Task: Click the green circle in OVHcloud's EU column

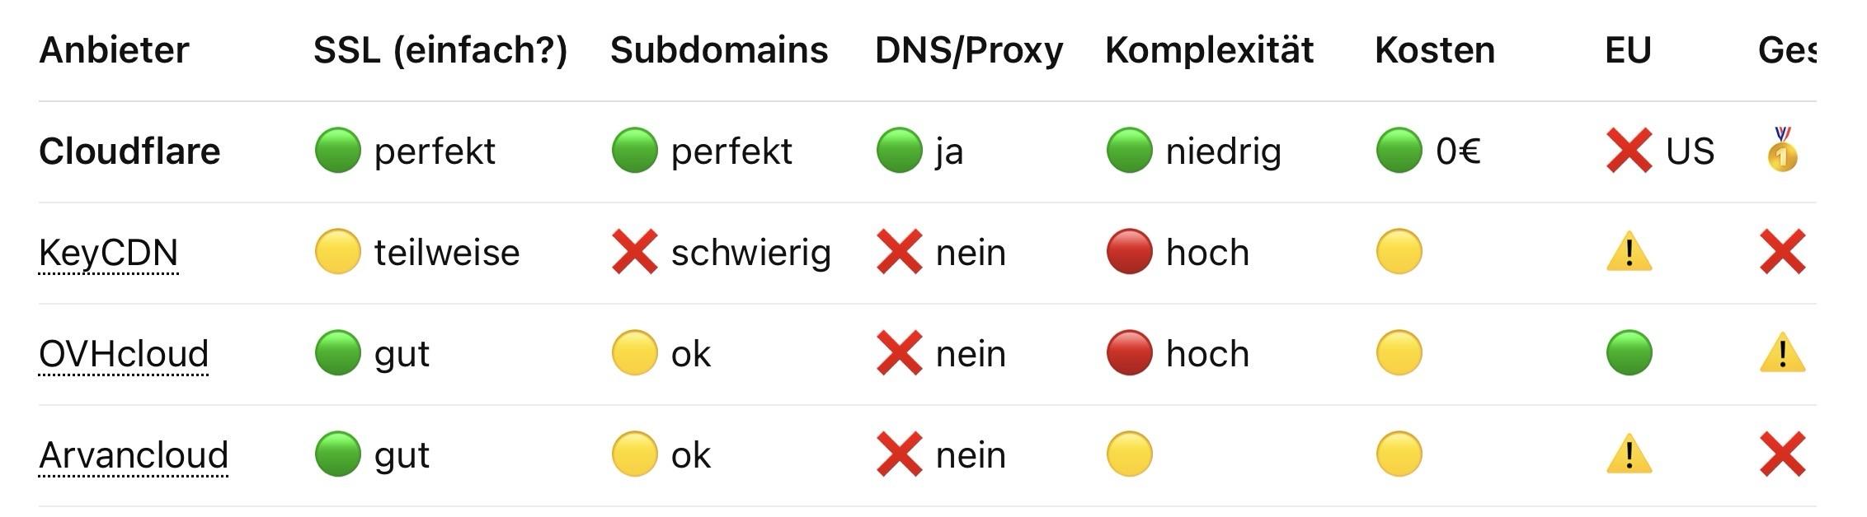Action: coord(1629,353)
